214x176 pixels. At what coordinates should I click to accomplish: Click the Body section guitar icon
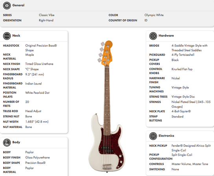(7, 143)
